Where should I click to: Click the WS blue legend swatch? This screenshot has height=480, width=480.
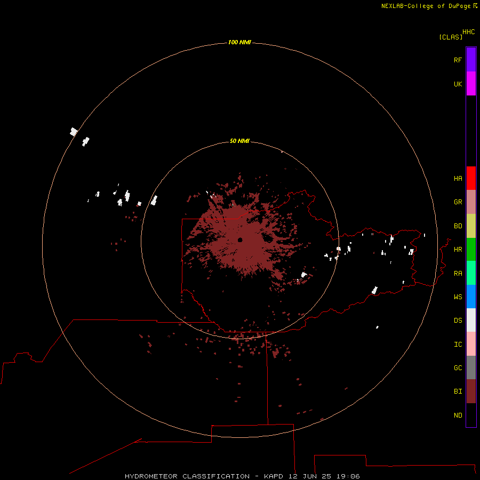click(x=471, y=297)
